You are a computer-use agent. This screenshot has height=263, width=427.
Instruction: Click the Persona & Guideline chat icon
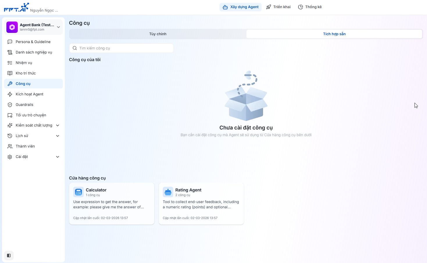(10, 42)
